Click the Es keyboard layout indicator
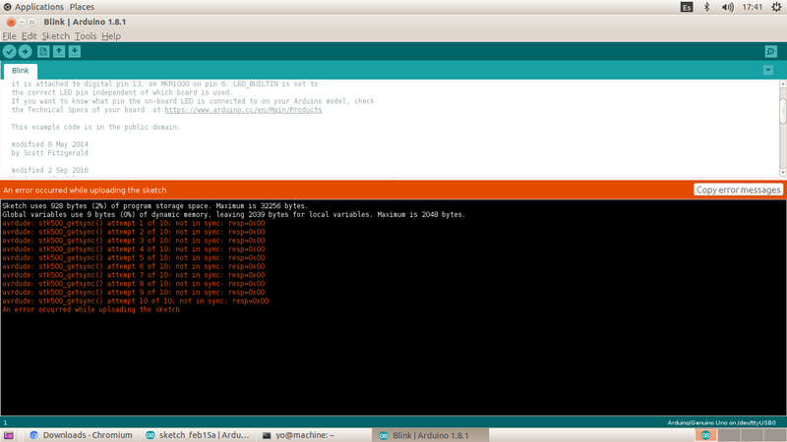 [x=687, y=7]
